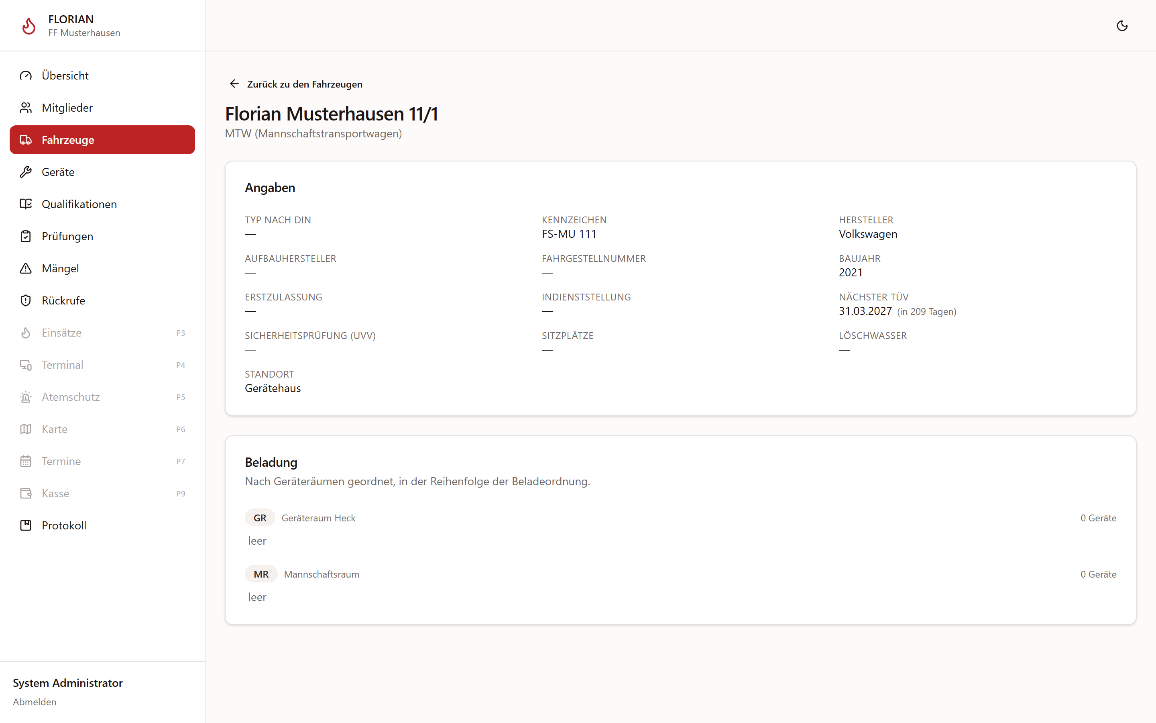
Task: Click the Fahrzeuge truck icon
Action: 26,140
